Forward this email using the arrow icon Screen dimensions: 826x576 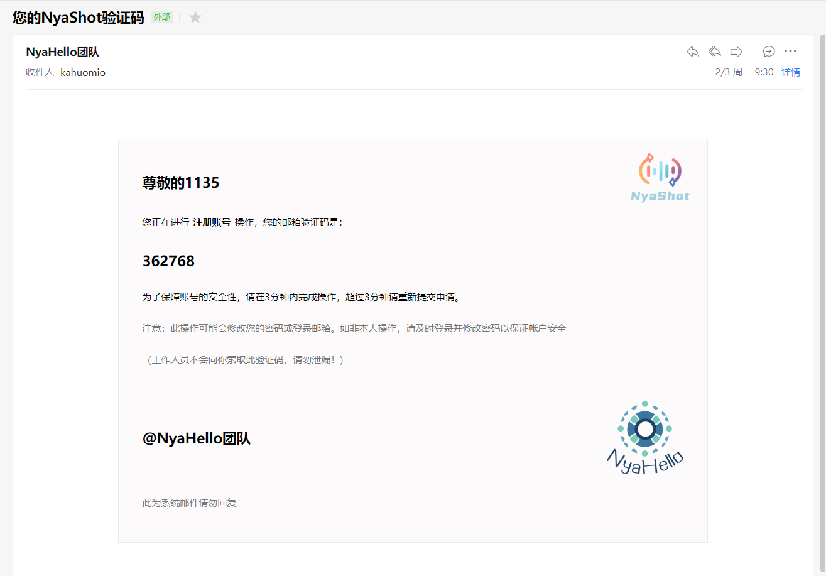coord(737,52)
